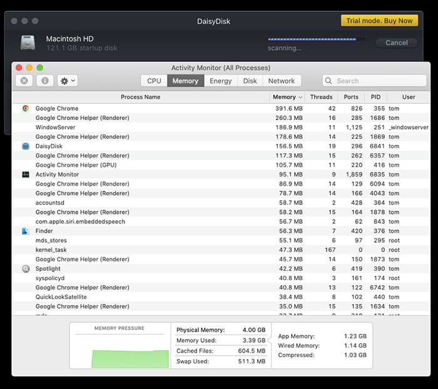Select Google Chrome Helper (GPU) row
Screen dimensions: 438x389
click(x=222, y=165)
